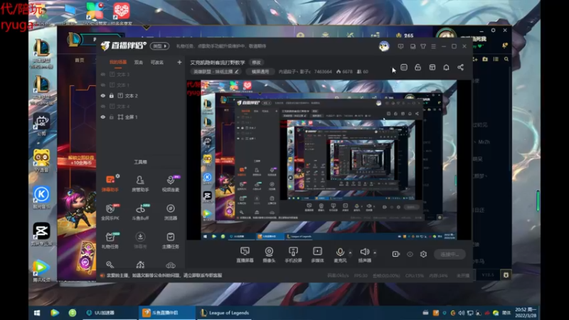This screenshot has width=569, height=320.
Task: Open the 浏览器 tool in the toolbox
Action: tap(170, 212)
